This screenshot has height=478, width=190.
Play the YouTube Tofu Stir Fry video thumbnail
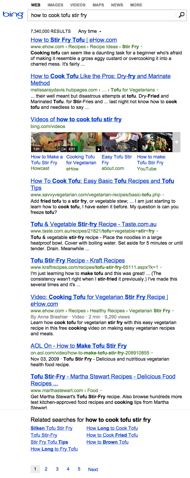pos(155,142)
